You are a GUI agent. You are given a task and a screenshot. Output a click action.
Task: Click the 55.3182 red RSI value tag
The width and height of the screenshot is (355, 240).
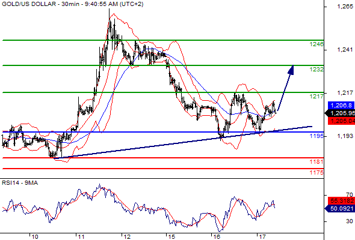pos(341,201)
